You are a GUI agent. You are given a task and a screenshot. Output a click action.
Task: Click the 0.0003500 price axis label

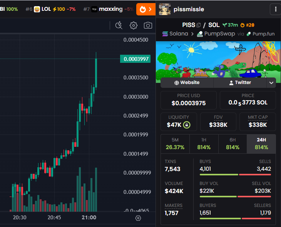(x=135, y=77)
